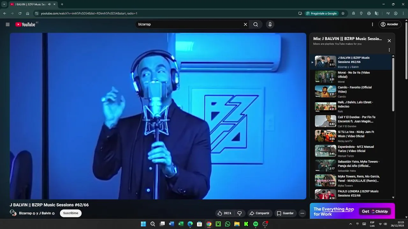View site information icon in address bar
Screen dimensions: 408x229
click(x=37, y=13)
